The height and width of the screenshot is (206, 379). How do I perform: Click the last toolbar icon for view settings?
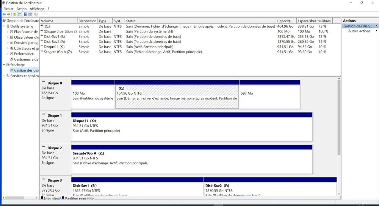(x=36, y=14)
